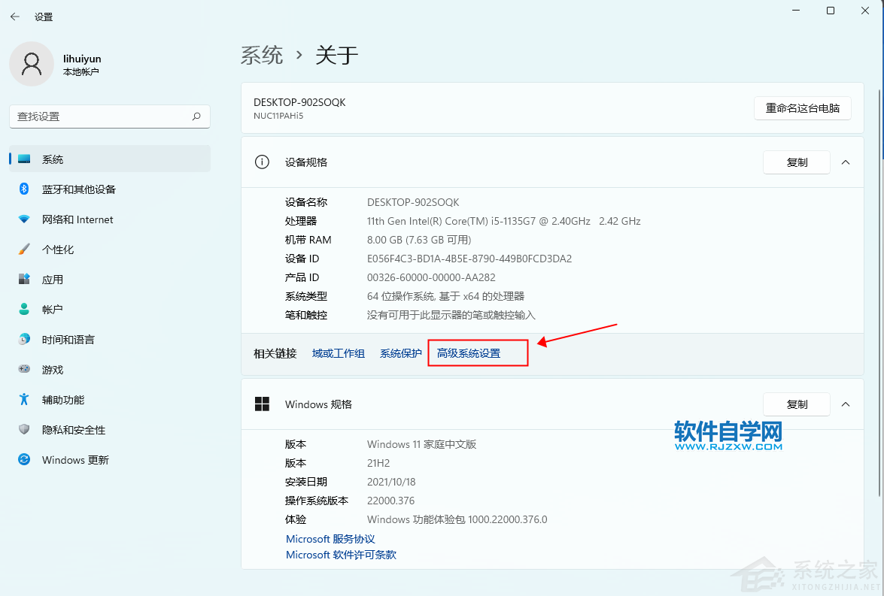
Task: Click device name value DESKTOP-902SOQK in specs
Action: [x=413, y=202]
